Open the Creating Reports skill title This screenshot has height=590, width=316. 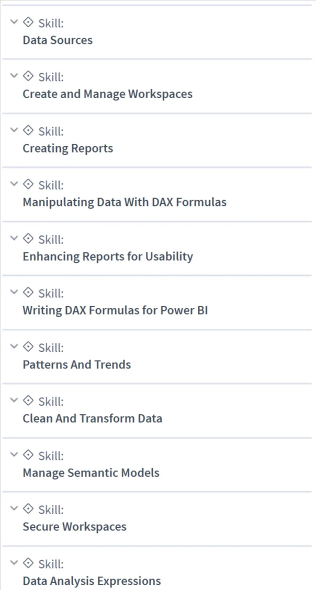[x=68, y=148]
